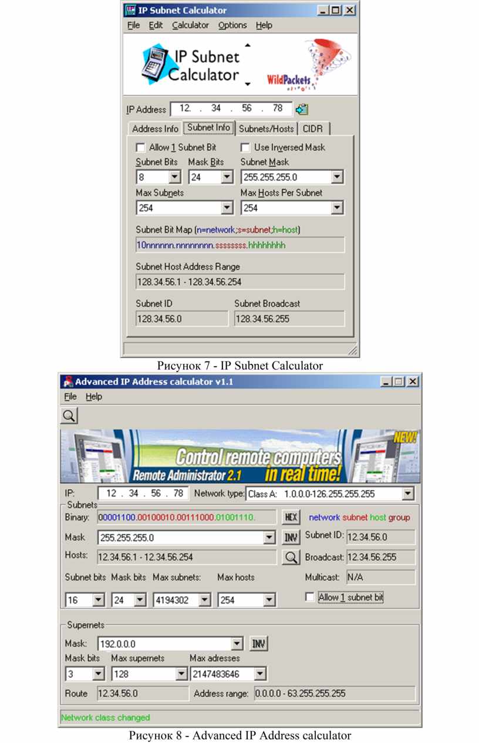Click the HEX button beside the Binary field
479x743 pixels.
[x=291, y=517]
